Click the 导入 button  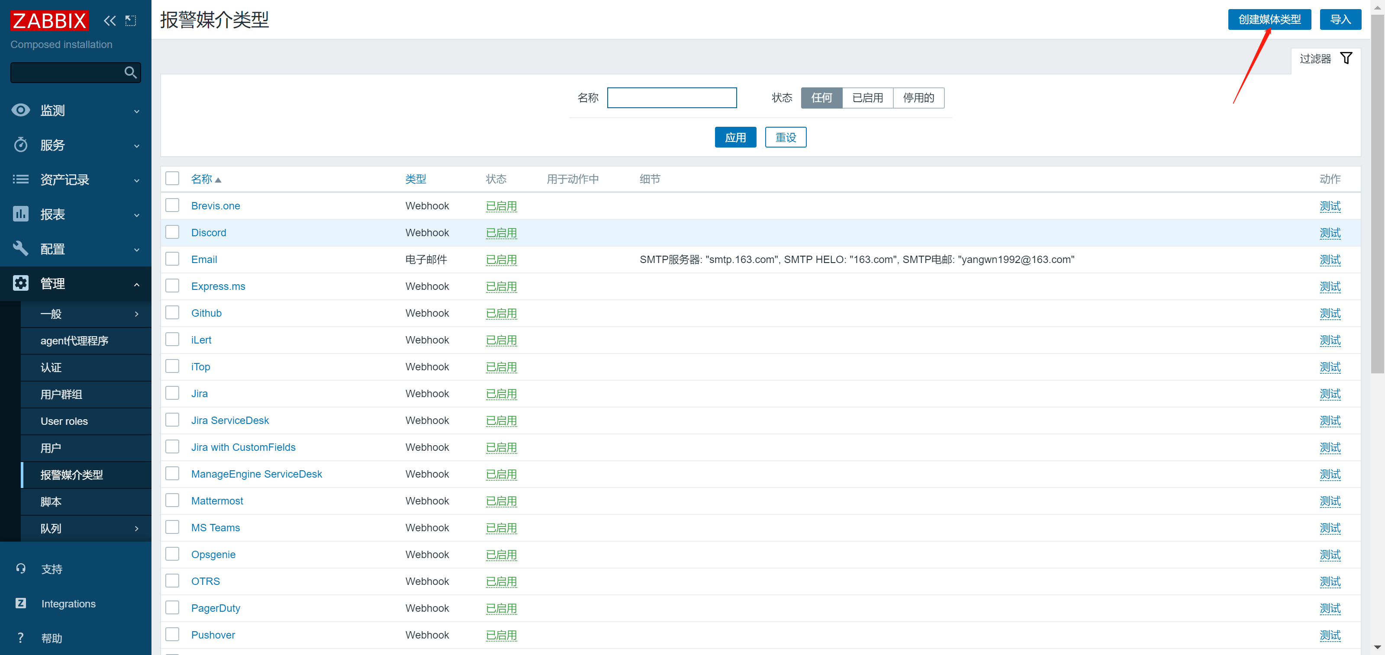[x=1340, y=19]
